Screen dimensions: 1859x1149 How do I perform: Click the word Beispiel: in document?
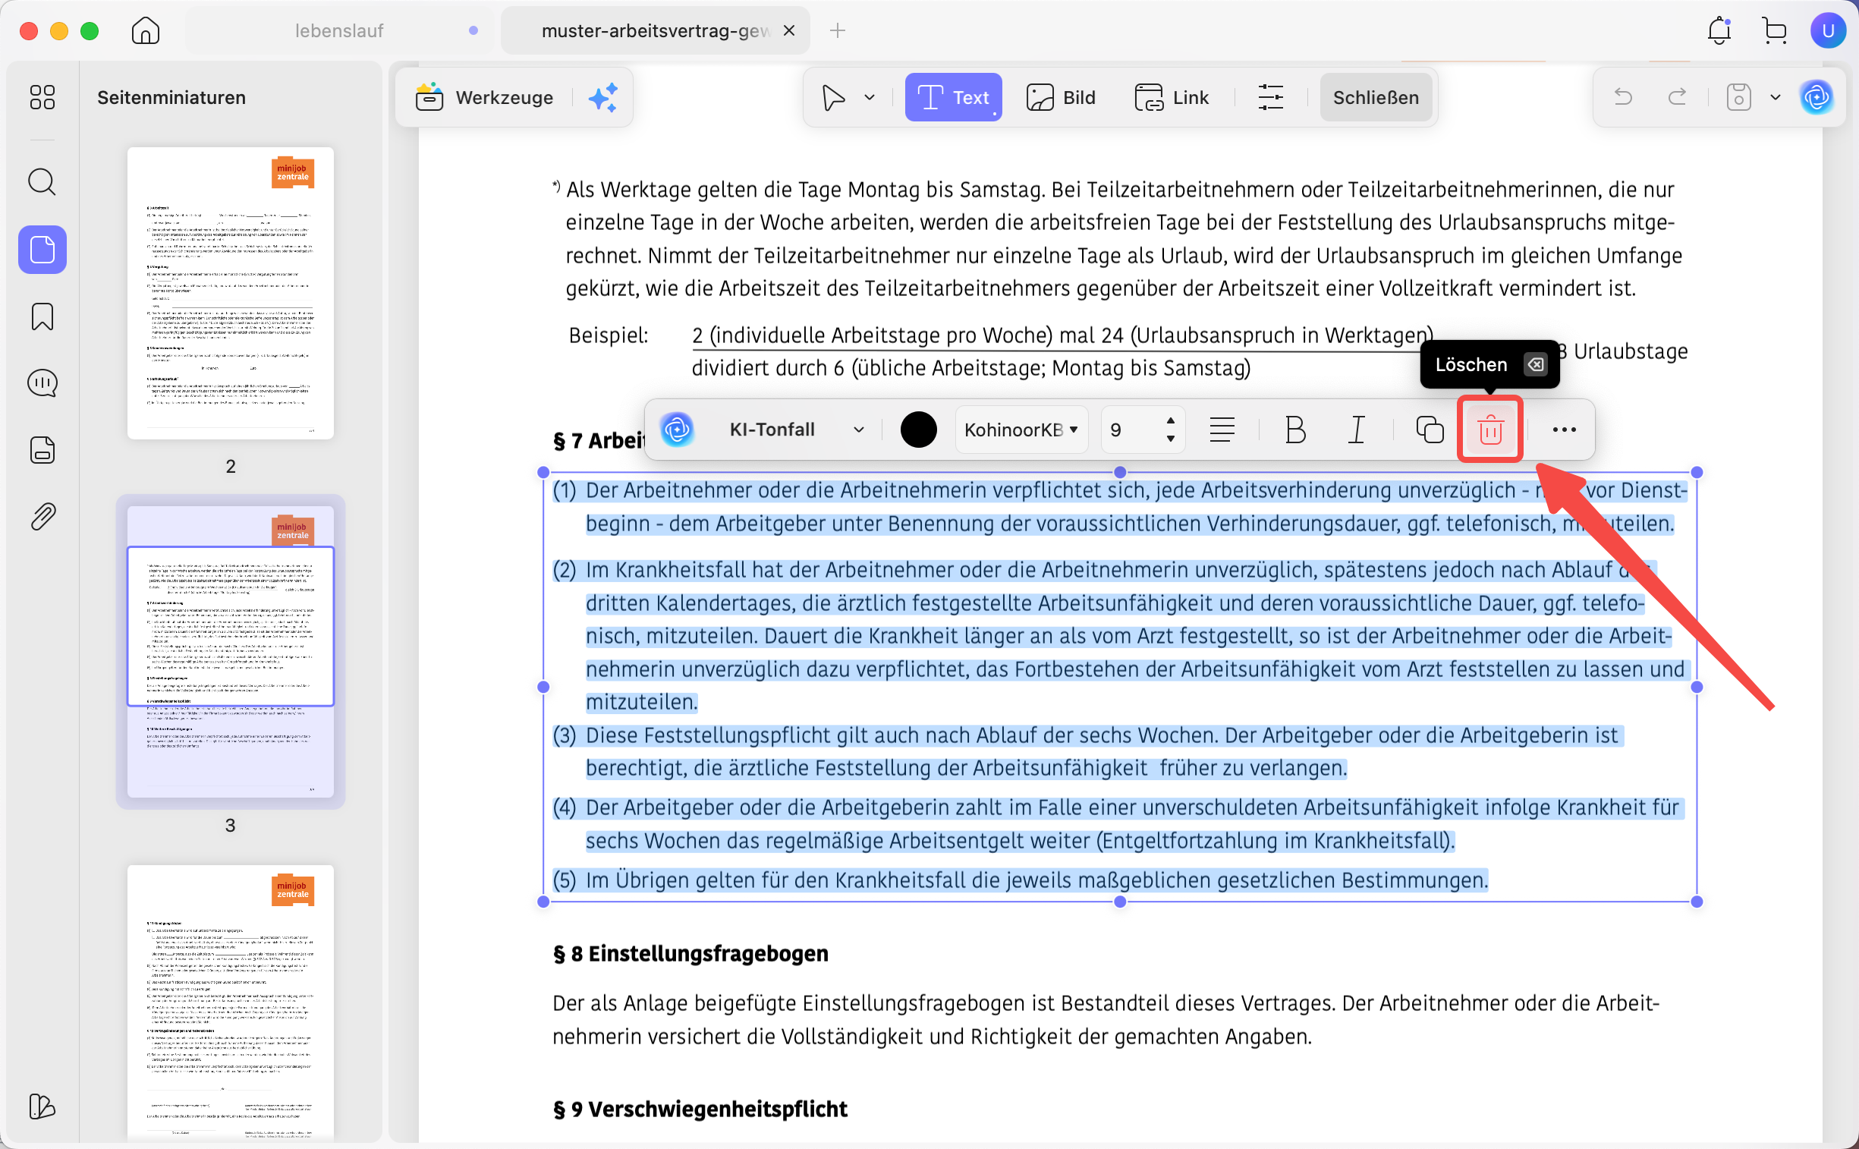pos(609,335)
